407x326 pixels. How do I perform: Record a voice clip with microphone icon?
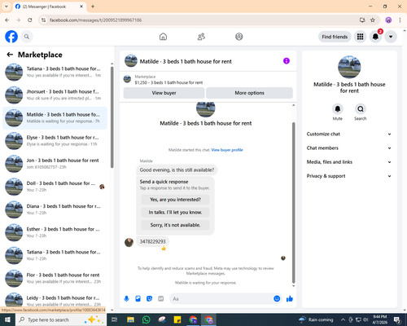pyautogui.click(x=126, y=299)
